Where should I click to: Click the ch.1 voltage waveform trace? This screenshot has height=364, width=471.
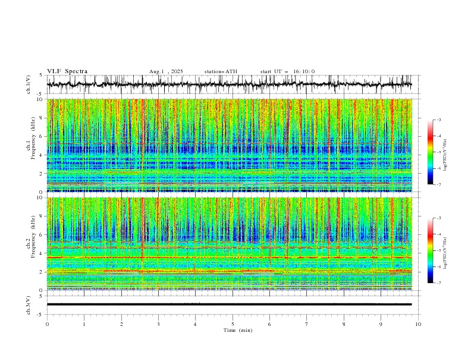pyautogui.click(x=229, y=84)
